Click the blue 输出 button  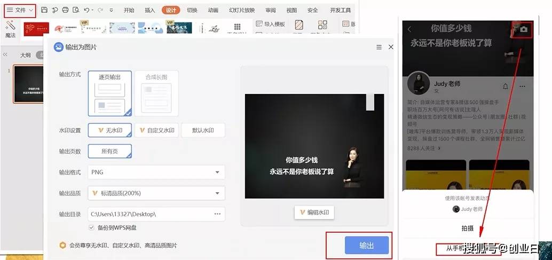click(366, 245)
